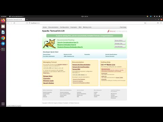Open a new tab with the plus button
Image resolution: width=163 pixels, height=122 pixels.
tap(27, 19)
